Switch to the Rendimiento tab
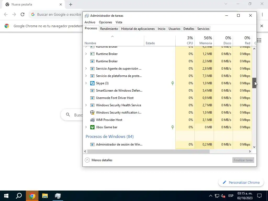The height and width of the screenshot is (201, 268). (109, 29)
